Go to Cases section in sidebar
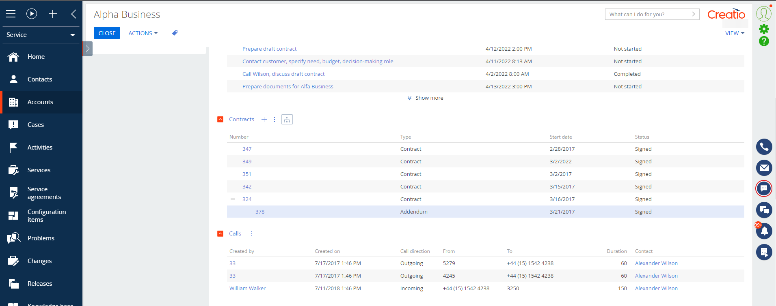 (x=36, y=125)
